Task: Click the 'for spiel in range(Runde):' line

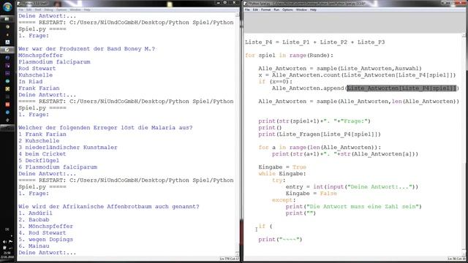Action: (x=289, y=56)
